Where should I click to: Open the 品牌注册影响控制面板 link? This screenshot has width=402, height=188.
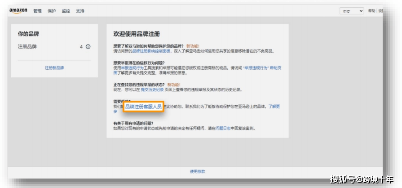point(151,51)
